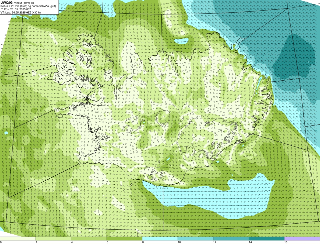The width and height of the screenshot is (320, 244).
Task: Click the line 'hviður > 25 m/s (hvítt) og hámarkshviða (gult)'
Action: [28, 6]
